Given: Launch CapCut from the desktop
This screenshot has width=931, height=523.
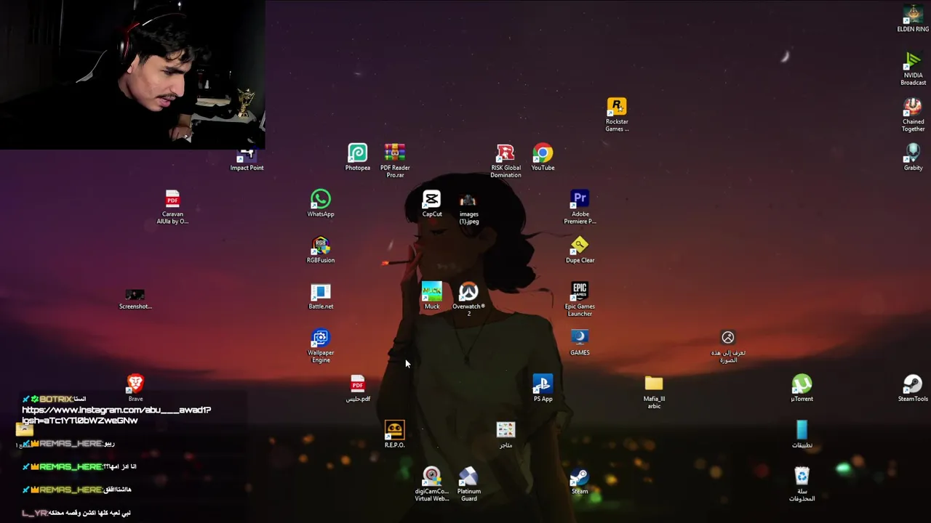Looking at the screenshot, I should click(432, 203).
